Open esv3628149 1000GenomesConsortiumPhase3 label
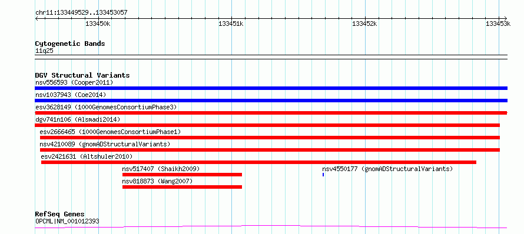This screenshot has height=234, width=524. click(106, 107)
